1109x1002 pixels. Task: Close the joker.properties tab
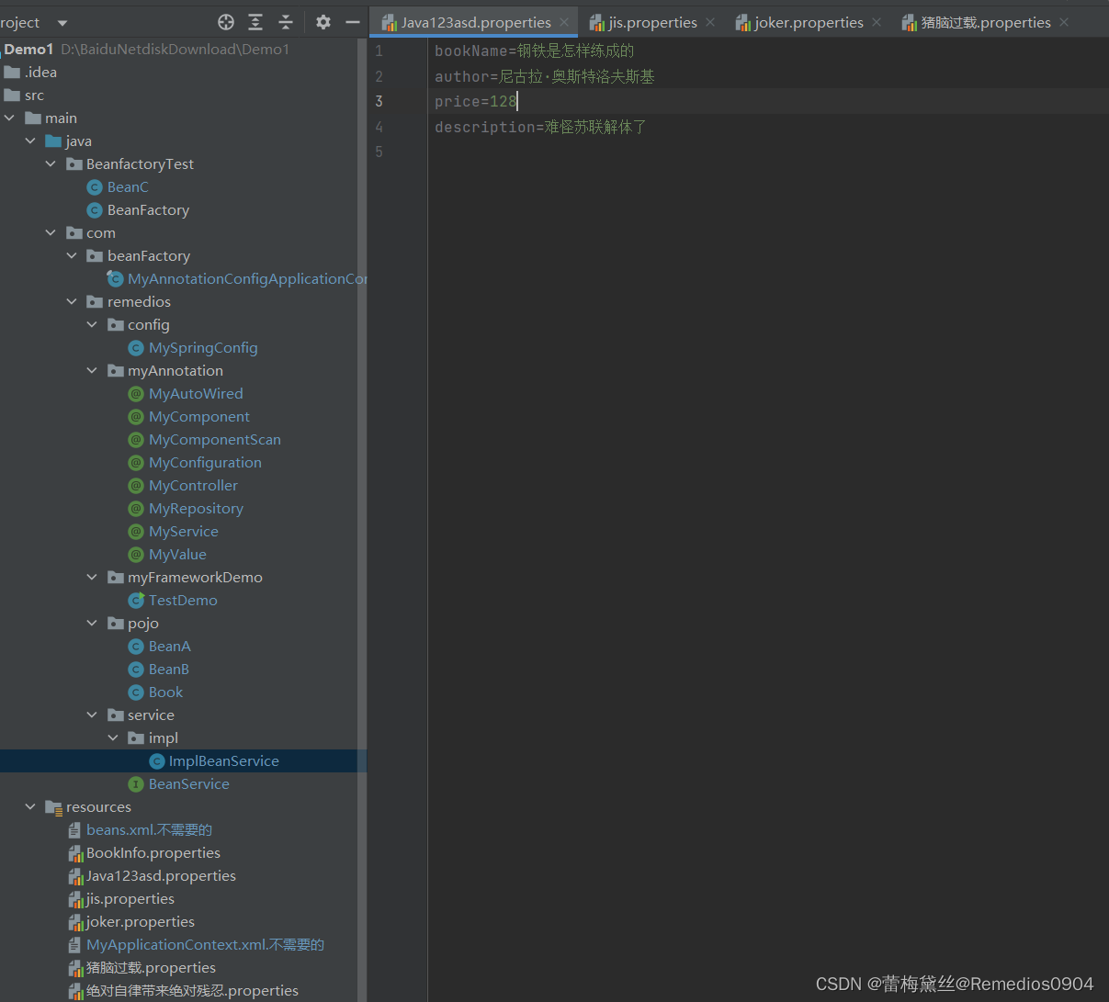tap(877, 22)
